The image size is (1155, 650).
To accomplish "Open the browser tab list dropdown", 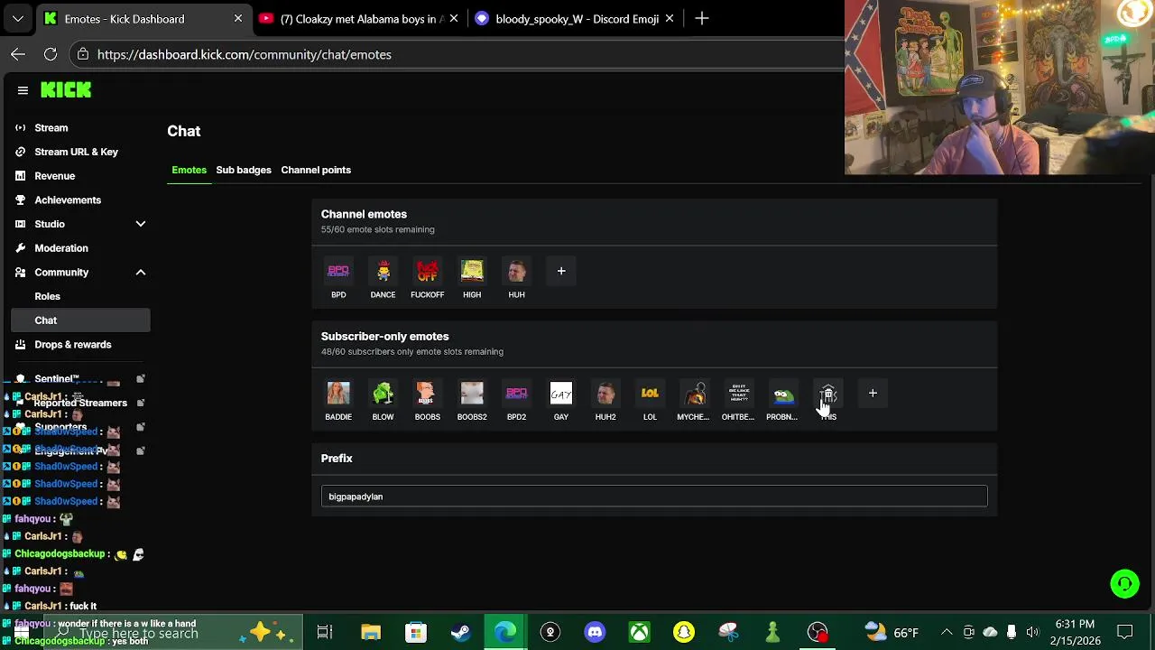I will [x=18, y=18].
